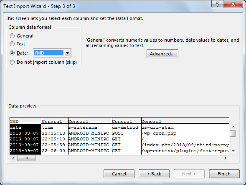Click the vertical scrollbar down arrow in preview
Viewport: 246px width, 185px height.
coord(233,151)
